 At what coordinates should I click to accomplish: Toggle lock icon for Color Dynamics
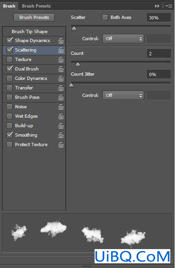coord(61,78)
